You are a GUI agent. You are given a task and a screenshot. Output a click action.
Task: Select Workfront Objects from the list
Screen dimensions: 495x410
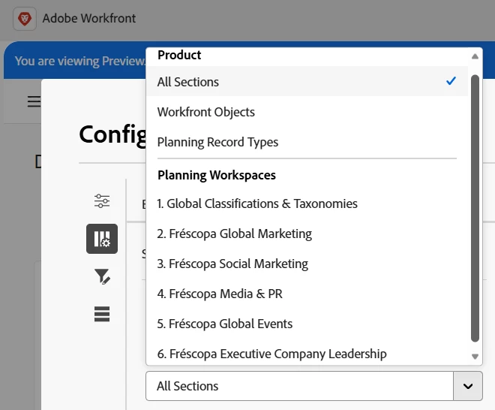coord(307,112)
